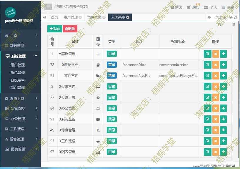Toggle the sidebar hamburger menu button
Screen dimensions: 240x169
coord(48,7)
